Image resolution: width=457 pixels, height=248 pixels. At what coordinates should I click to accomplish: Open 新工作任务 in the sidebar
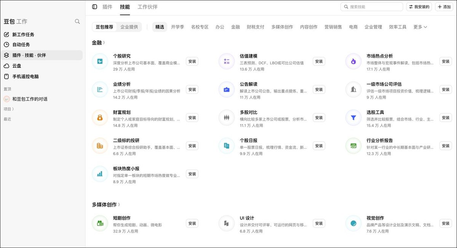42,35
